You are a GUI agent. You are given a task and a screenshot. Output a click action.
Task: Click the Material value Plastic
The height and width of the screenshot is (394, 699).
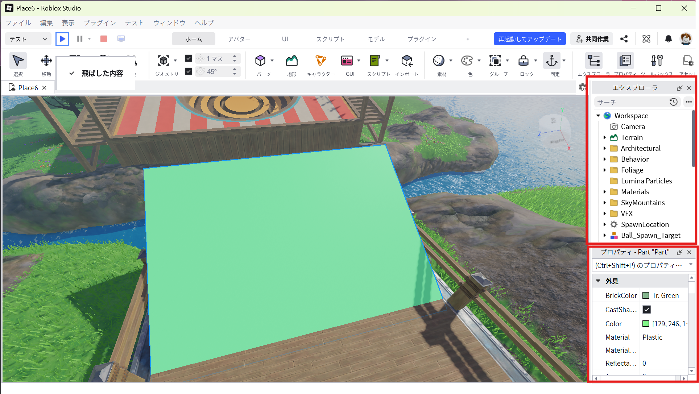[x=652, y=337]
